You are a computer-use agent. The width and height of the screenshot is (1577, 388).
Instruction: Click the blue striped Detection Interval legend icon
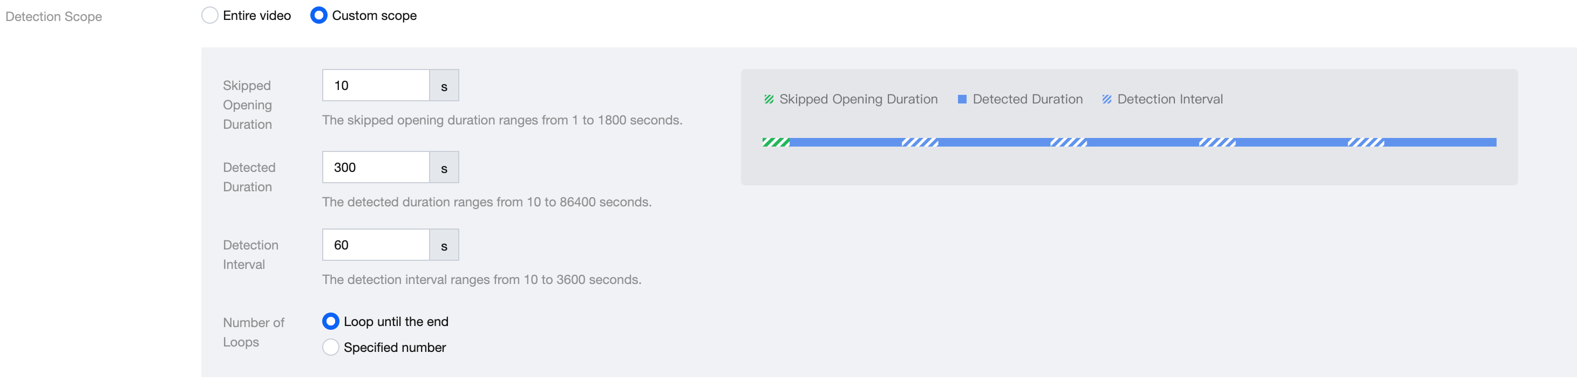1107,100
